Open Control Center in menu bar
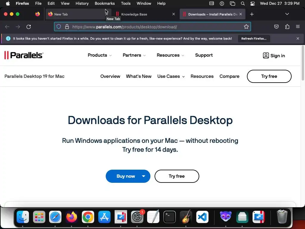 (x=253, y=4)
